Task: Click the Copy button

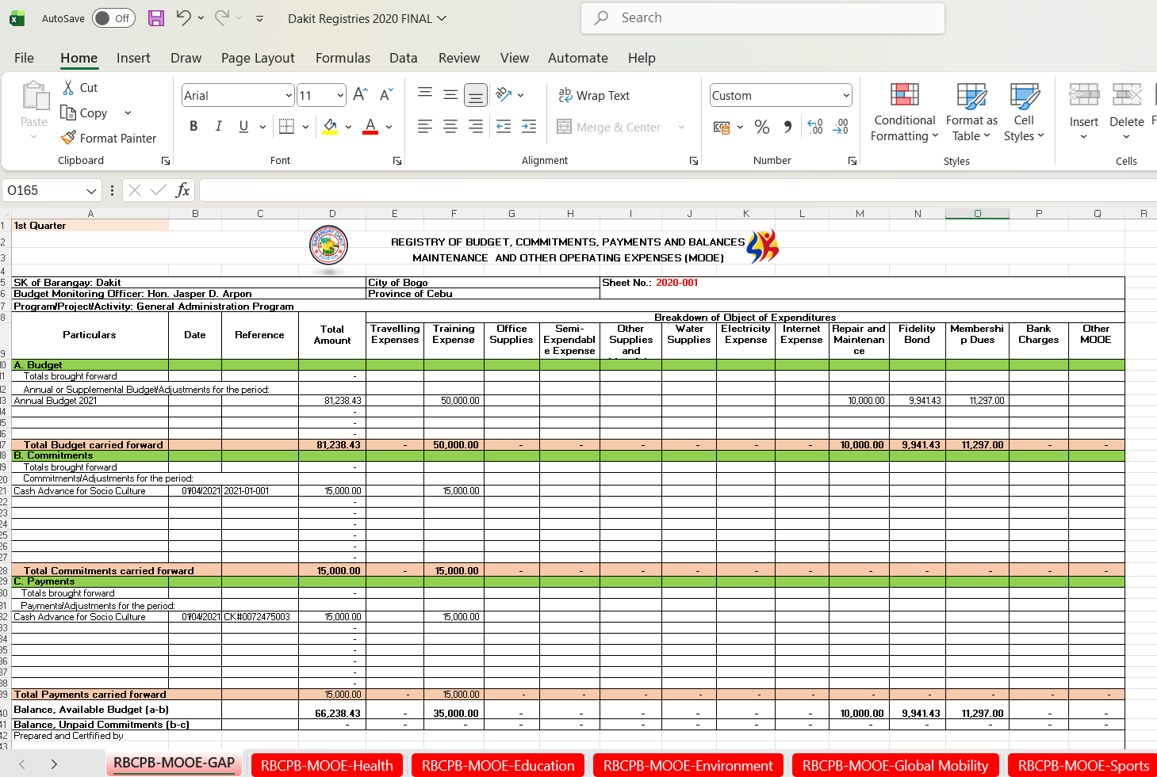Action: 84,113
